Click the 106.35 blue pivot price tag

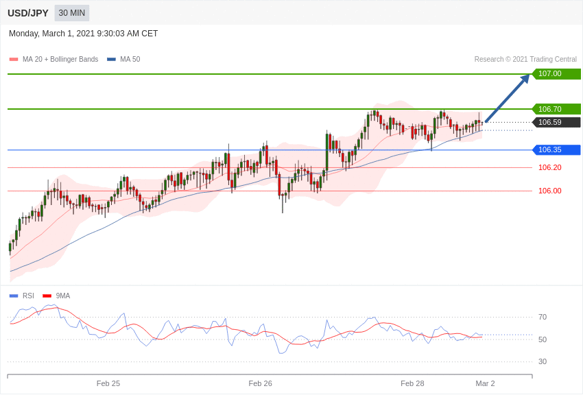(556, 149)
